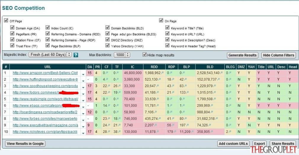Screen dimensions: 299x155
Task: Click the Add custom URLs button
Action: click(x=233, y=143)
